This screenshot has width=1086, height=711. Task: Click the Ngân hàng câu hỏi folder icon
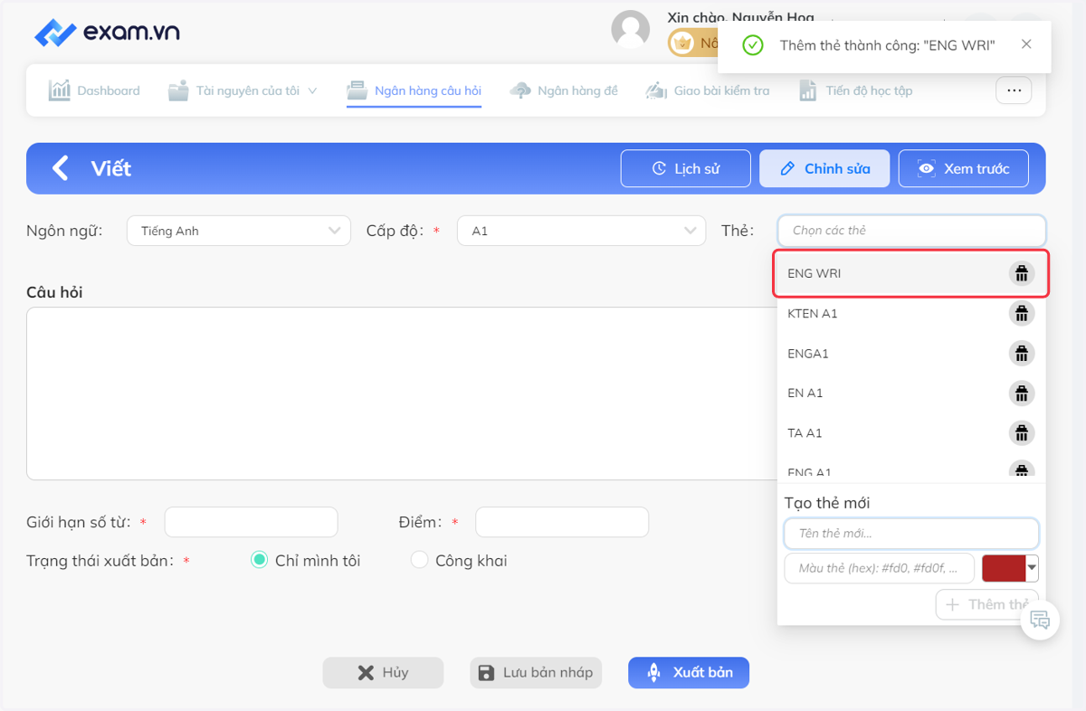[357, 90]
